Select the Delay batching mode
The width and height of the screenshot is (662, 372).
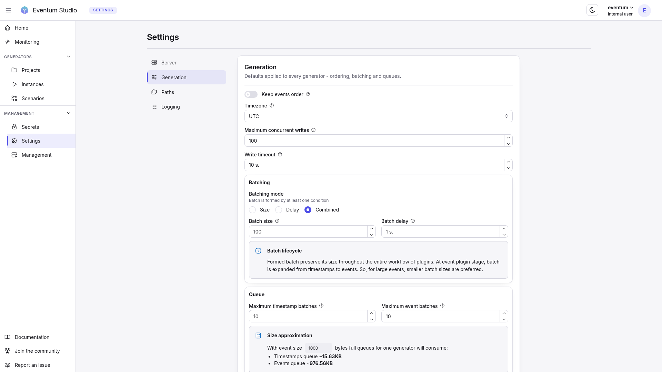click(x=279, y=210)
